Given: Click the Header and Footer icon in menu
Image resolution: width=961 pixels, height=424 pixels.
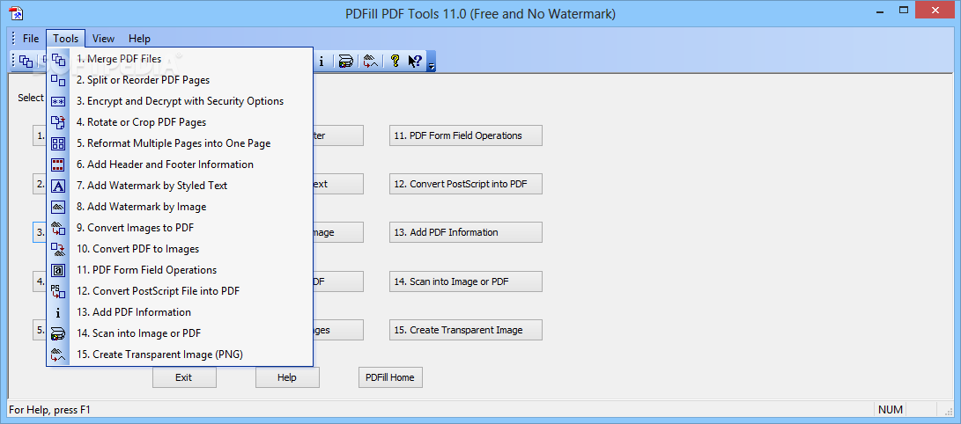Looking at the screenshot, I should click(58, 164).
